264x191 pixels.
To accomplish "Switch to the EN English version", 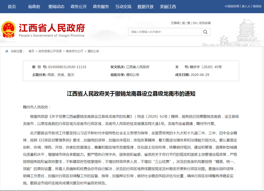I will point(195,23).
